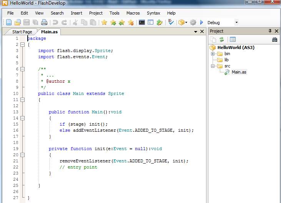
Task: Open the Project menu
Action: coord(96,13)
